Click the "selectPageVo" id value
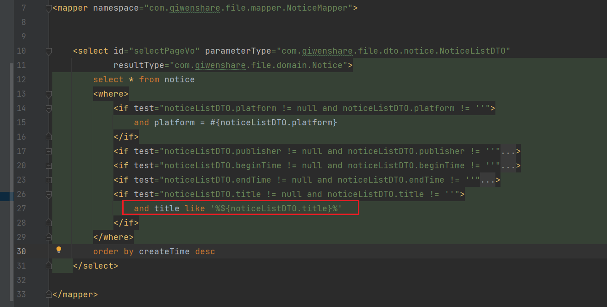 click(x=164, y=51)
